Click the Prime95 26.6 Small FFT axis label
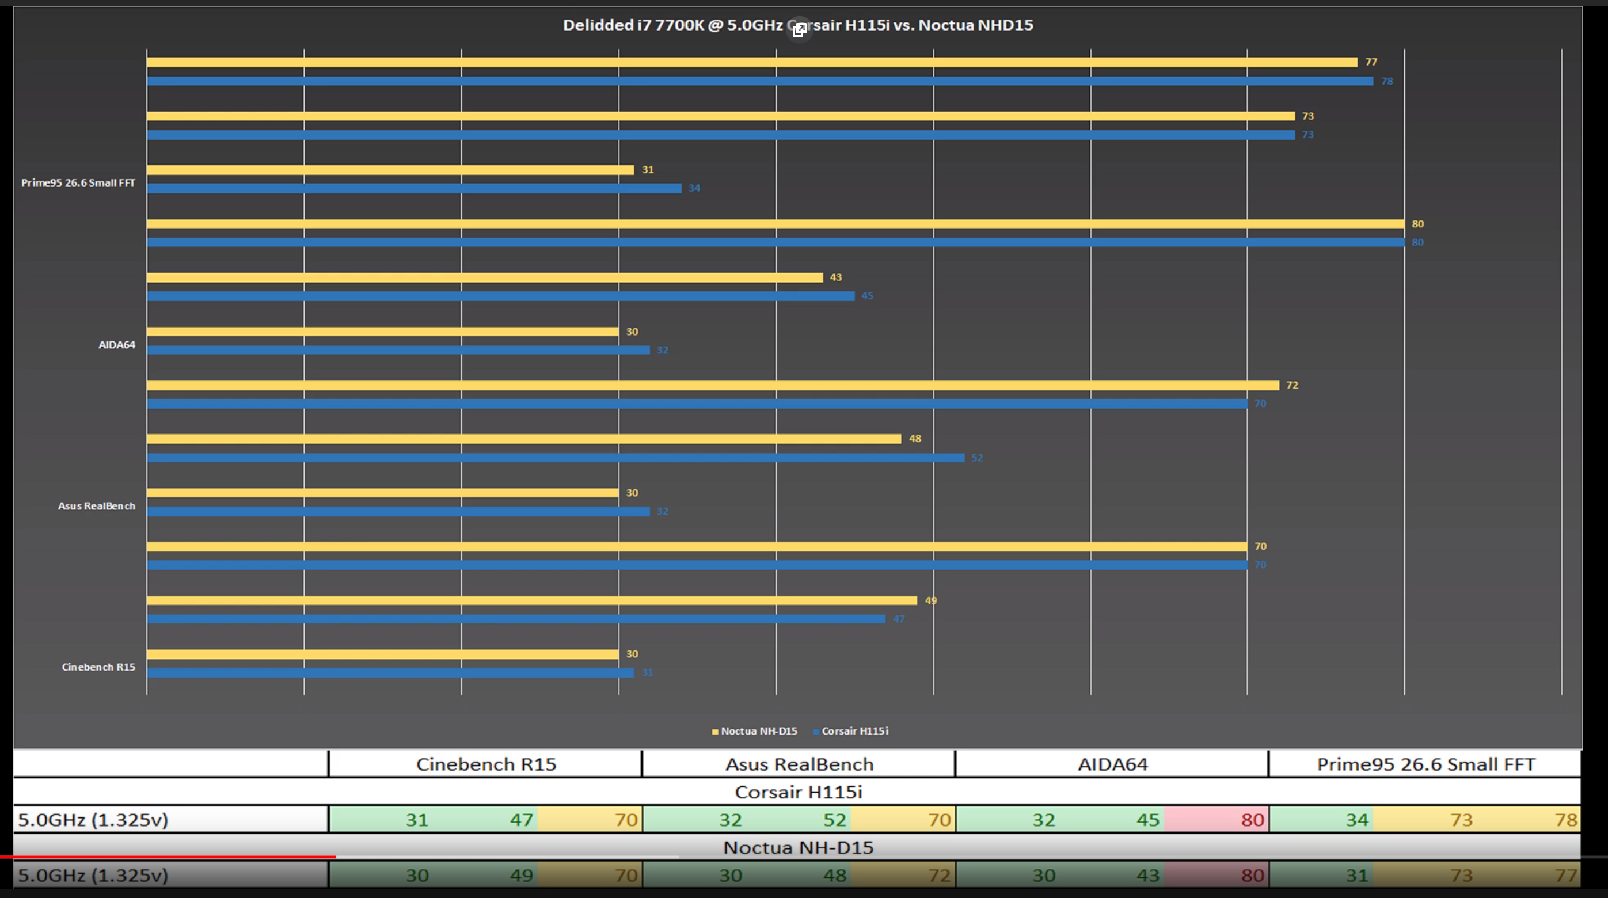 [x=78, y=183]
